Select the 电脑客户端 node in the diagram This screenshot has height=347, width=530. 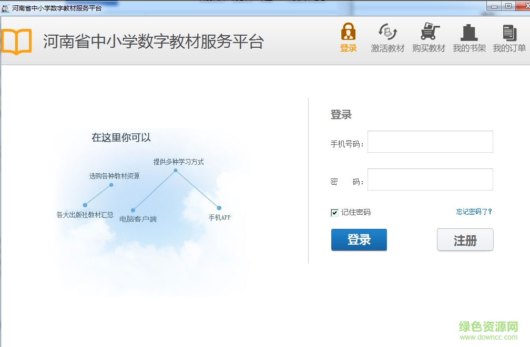pos(137,218)
